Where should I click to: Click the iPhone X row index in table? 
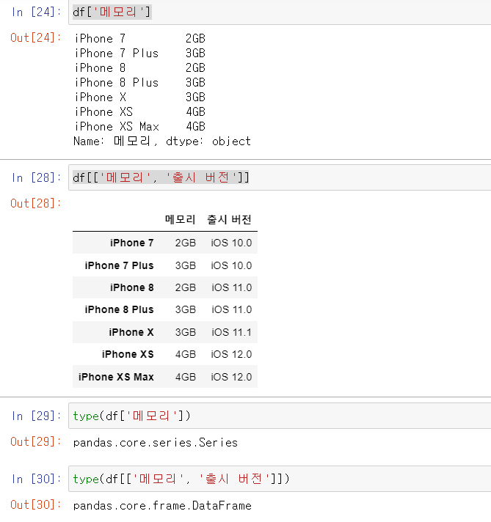click(x=131, y=332)
